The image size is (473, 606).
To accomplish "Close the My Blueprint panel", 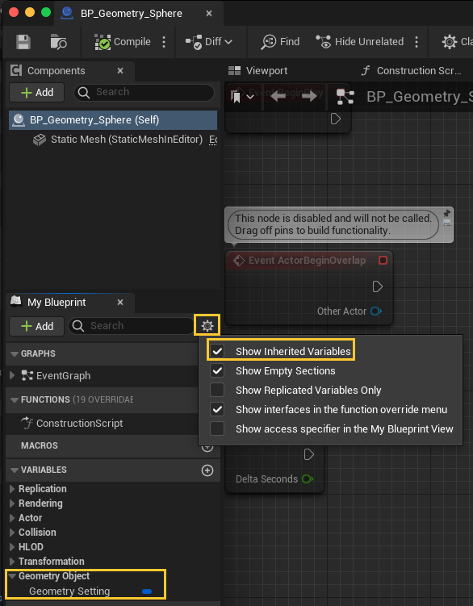I will (x=120, y=303).
